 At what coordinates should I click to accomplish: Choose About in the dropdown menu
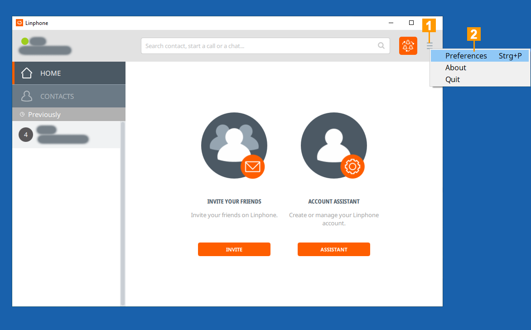(456, 68)
